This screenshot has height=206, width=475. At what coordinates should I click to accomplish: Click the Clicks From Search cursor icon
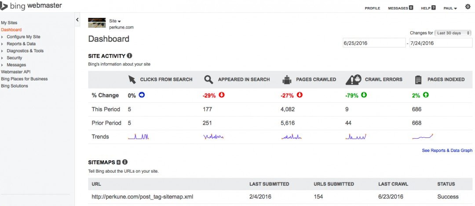[x=132, y=80]
